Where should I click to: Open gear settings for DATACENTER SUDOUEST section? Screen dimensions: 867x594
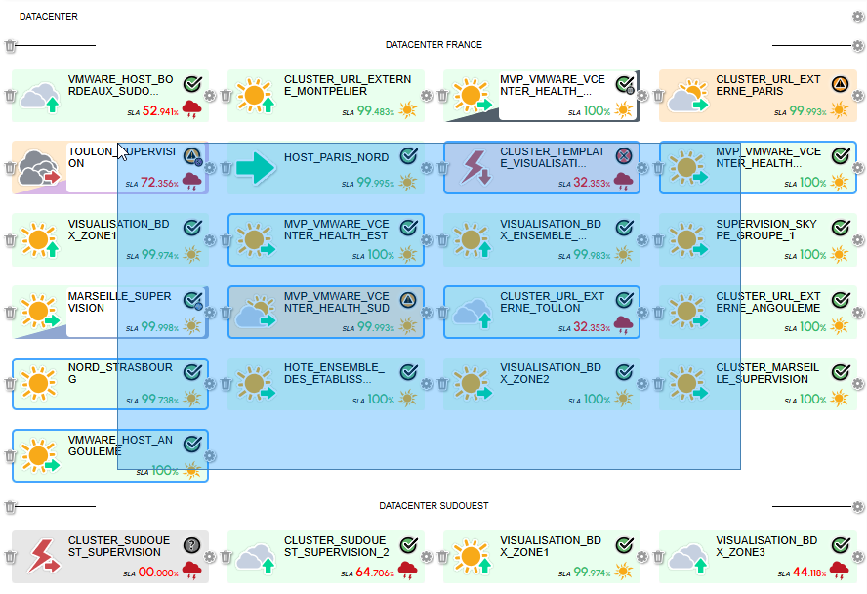pyautogui.click(x=858, y=507)
